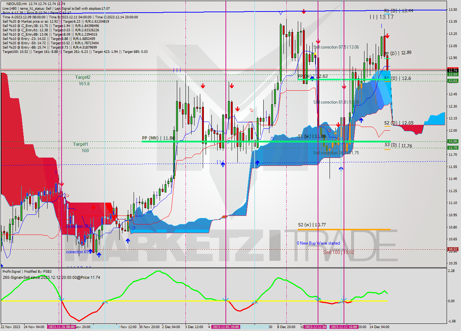This screenshot has width=461, height=331.
Task: Select the PP (w) | 12.63 label
Action: coord(313,76)
